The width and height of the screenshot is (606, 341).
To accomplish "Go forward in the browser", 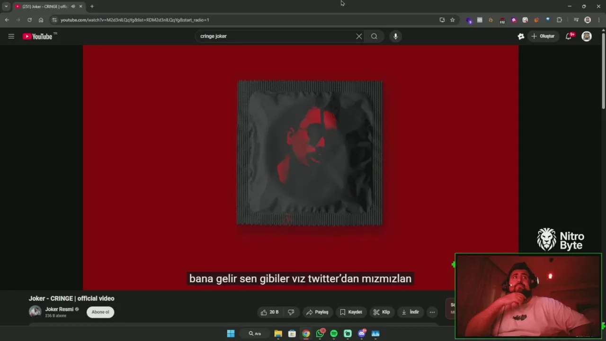I will pos(18,20).
